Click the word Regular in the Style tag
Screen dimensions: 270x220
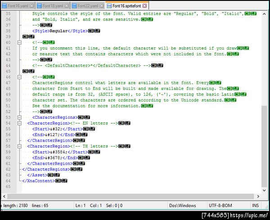point(58,31)
